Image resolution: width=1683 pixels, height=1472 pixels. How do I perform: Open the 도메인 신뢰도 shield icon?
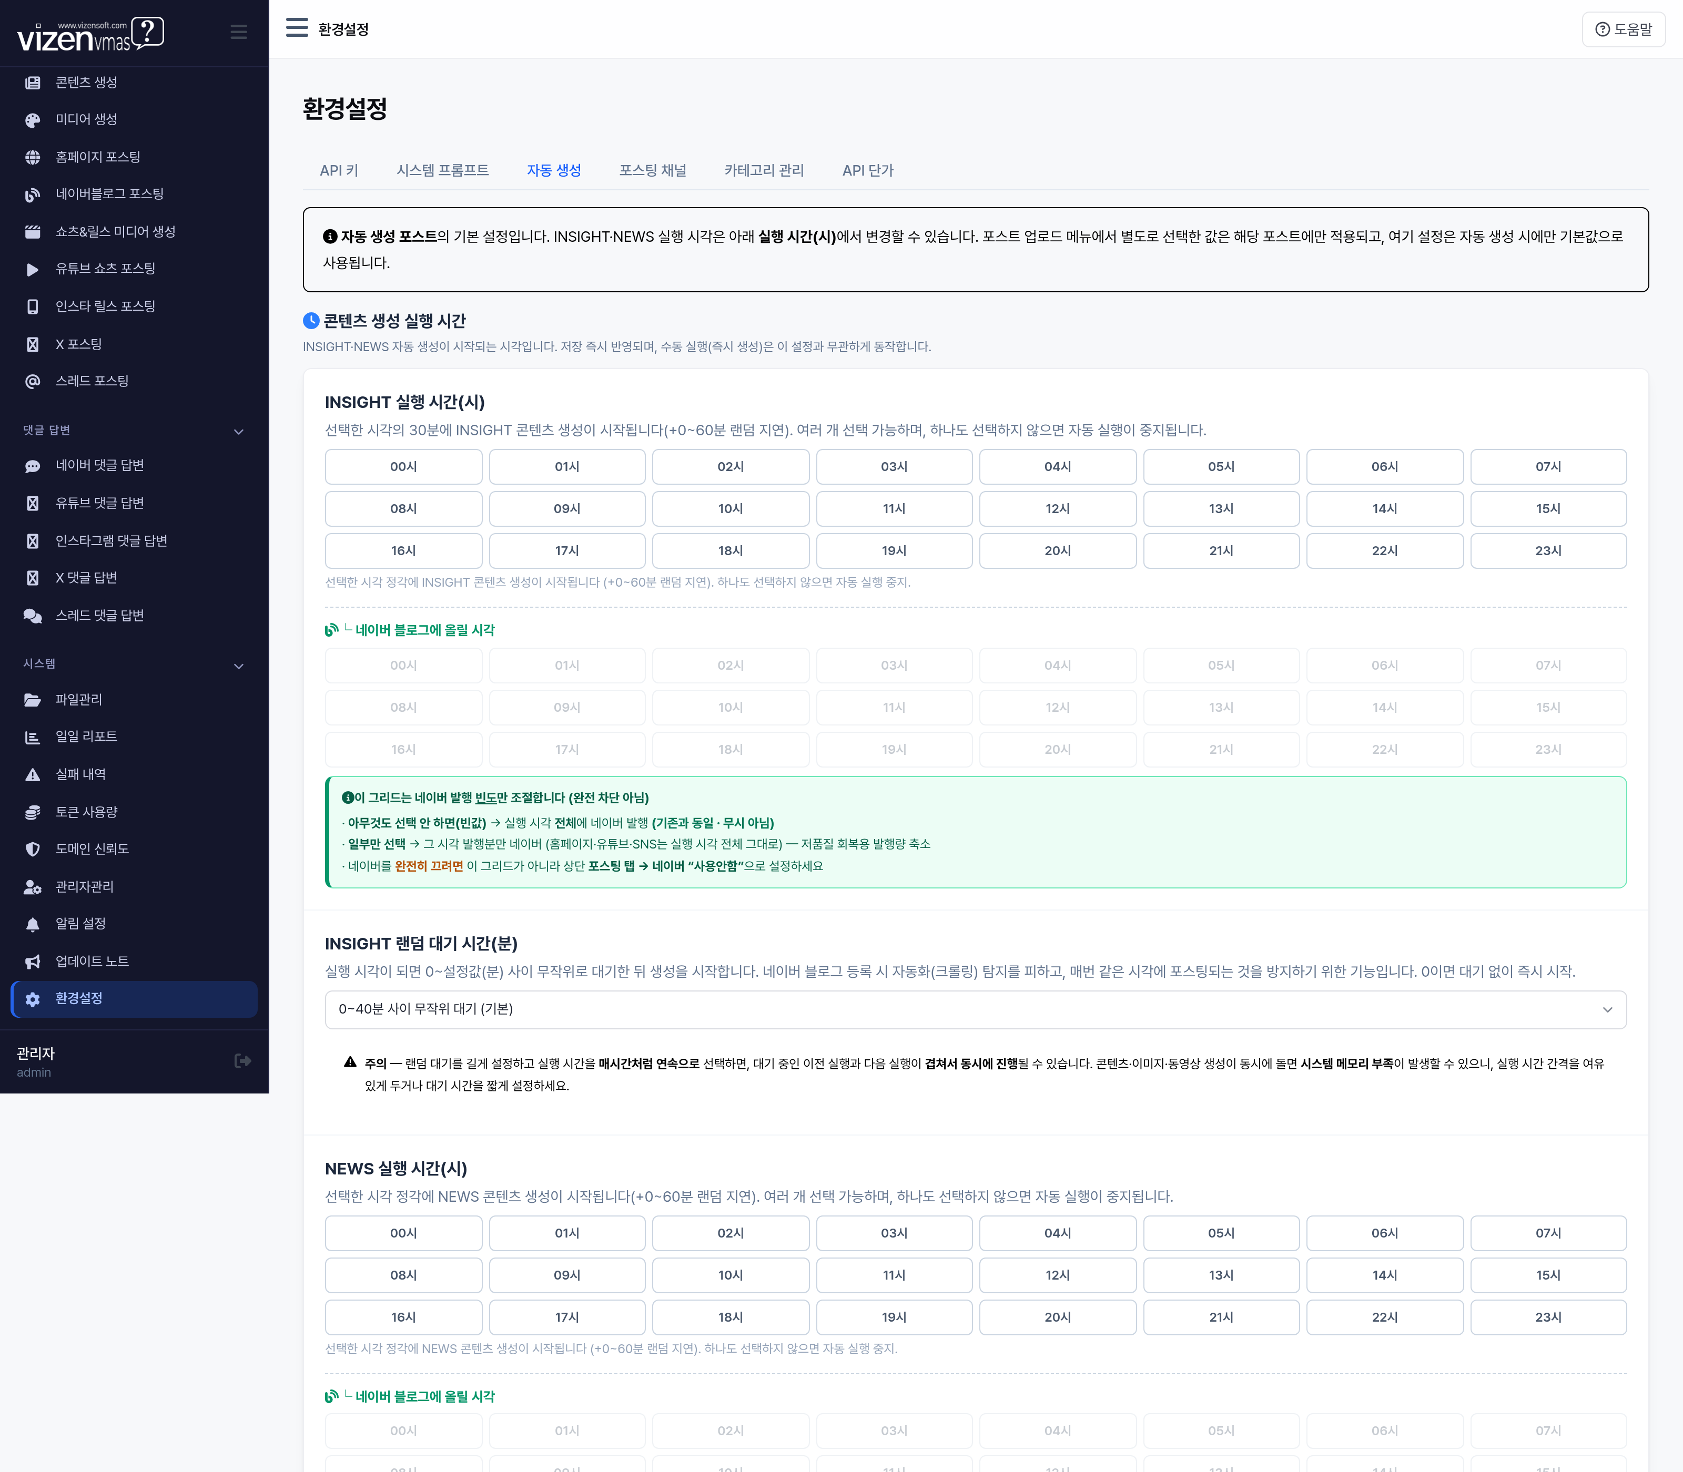(32, 849)
